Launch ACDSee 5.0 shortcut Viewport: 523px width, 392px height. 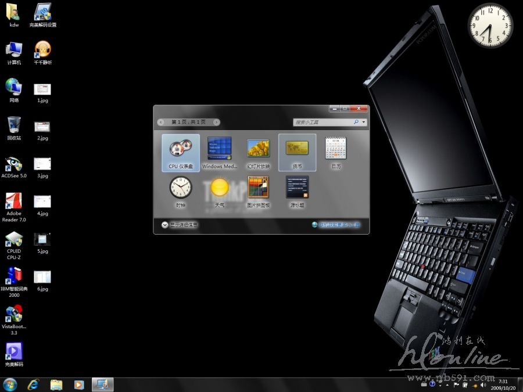(x=14, y=167)
